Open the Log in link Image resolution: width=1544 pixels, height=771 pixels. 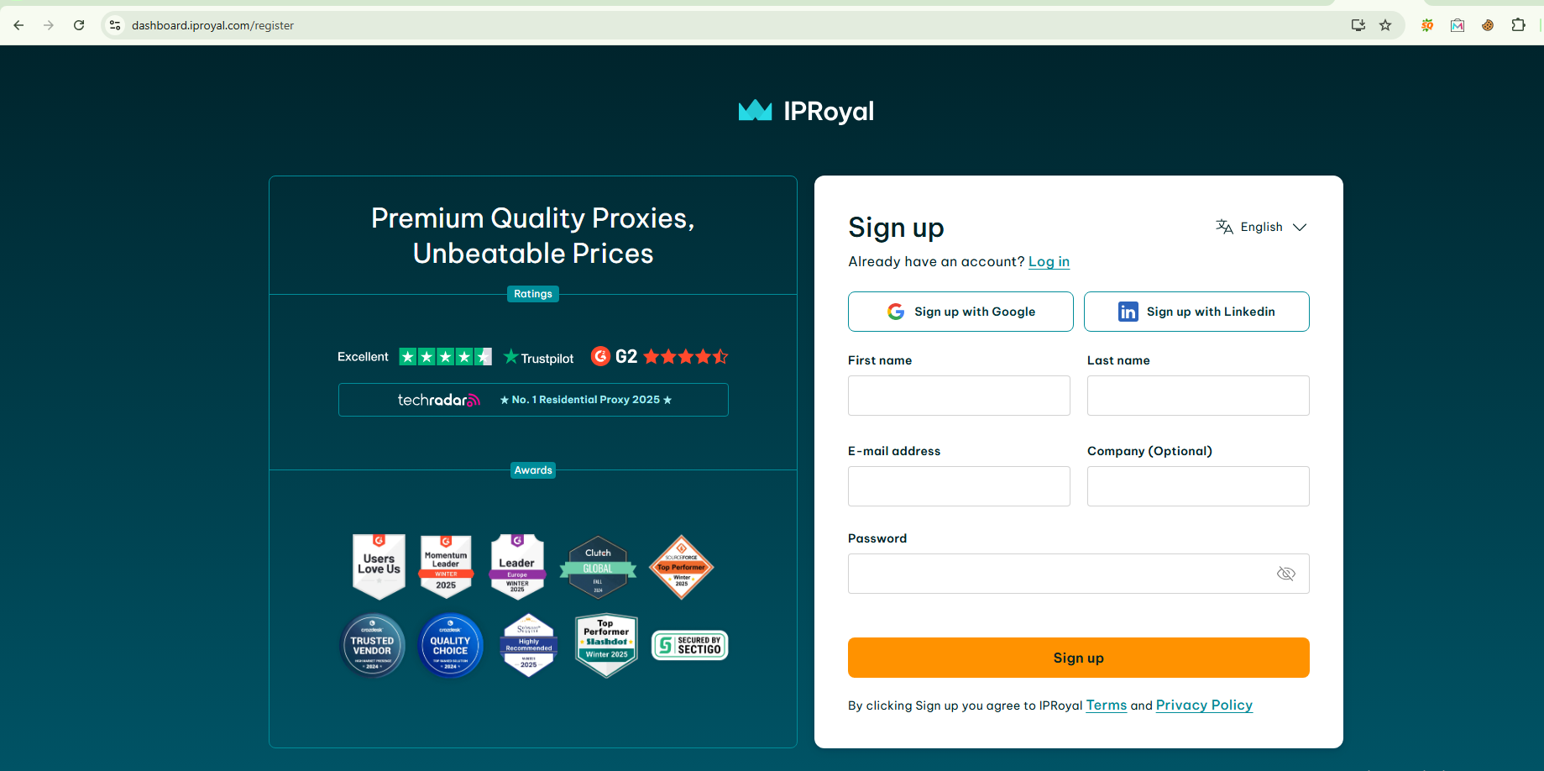(x=1049, y=262)
